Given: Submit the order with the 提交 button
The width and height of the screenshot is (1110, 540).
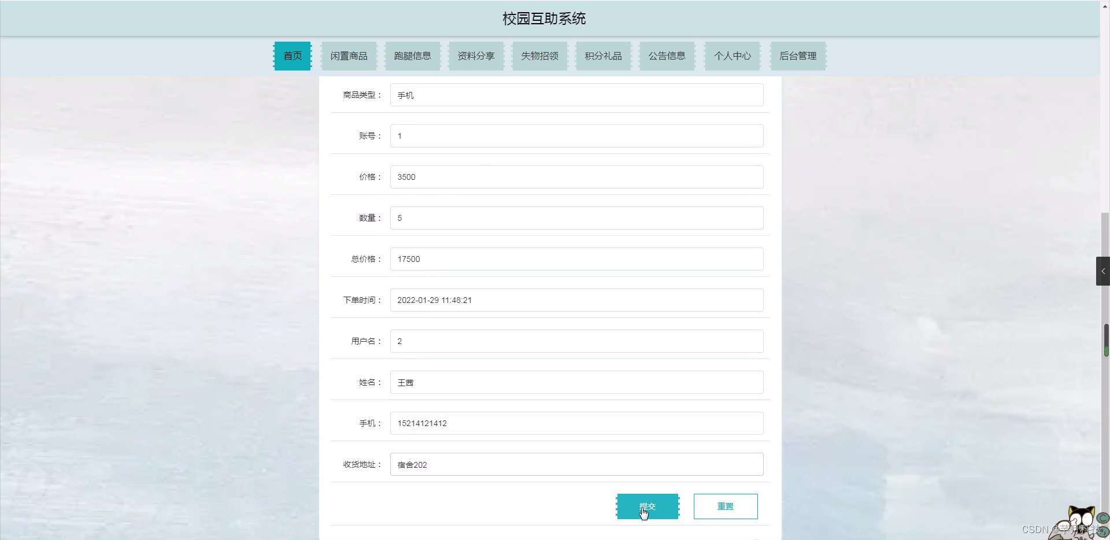Looking at the screenshot, I should [x=647, y=506].
